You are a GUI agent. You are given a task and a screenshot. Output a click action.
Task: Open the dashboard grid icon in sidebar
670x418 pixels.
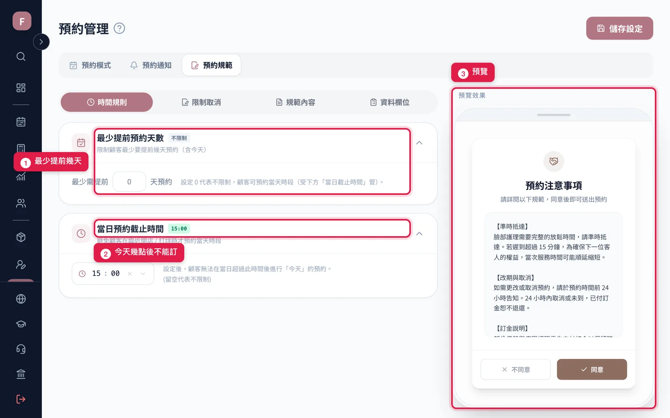(21, 88)
